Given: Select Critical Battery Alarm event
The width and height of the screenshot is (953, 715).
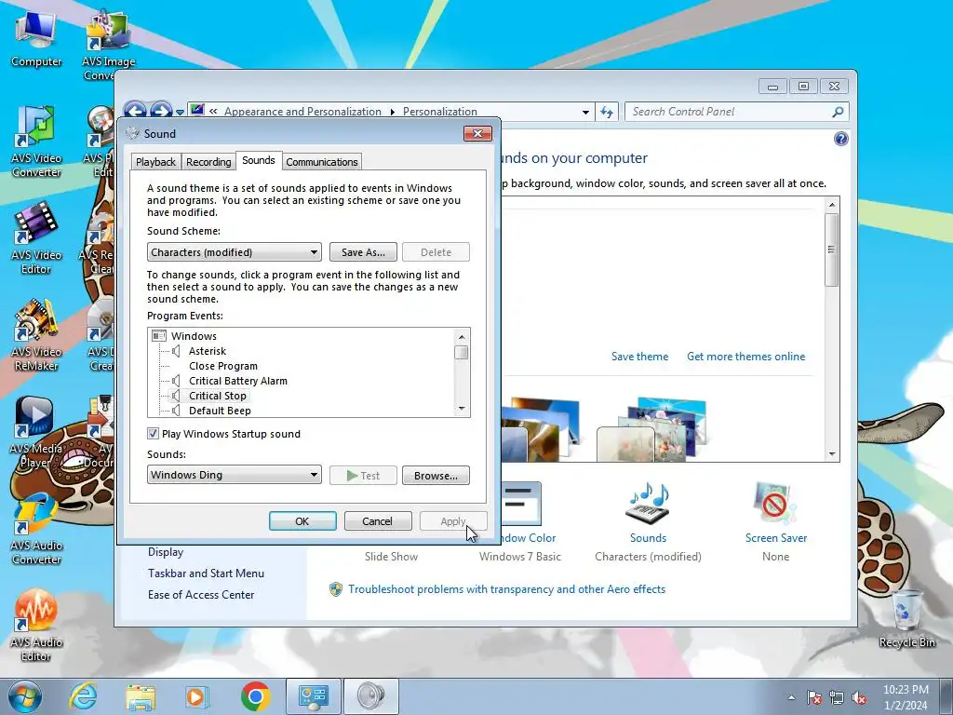Looking at the screenshot, I should [x=237, y=381].
